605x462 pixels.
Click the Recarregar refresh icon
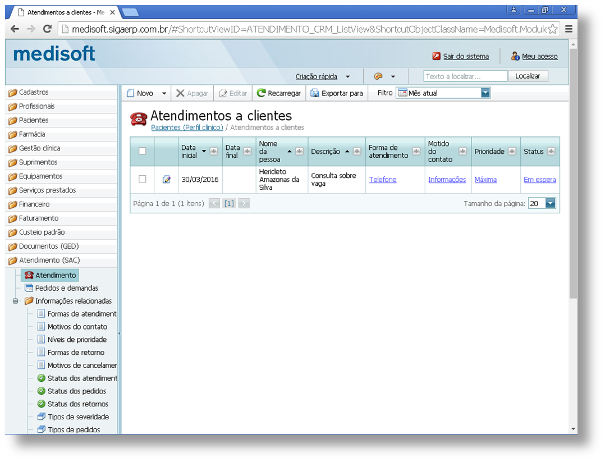point(262,93)
